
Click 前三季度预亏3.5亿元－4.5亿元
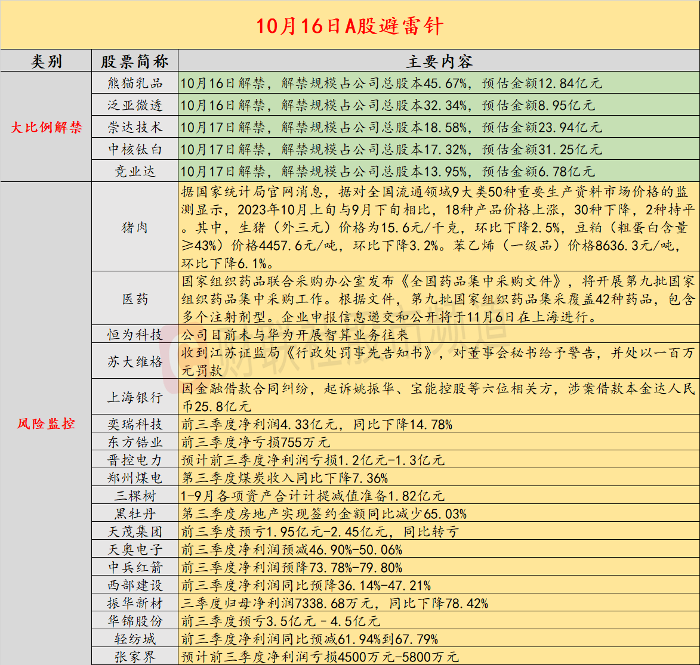point(280,621)
